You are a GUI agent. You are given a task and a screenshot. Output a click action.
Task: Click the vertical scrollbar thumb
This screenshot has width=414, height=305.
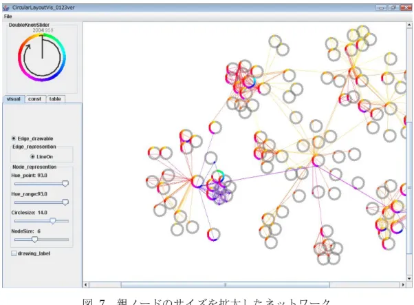pos(409,188)
